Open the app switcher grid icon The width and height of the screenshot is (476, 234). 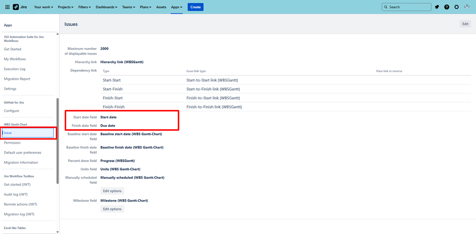8,7
